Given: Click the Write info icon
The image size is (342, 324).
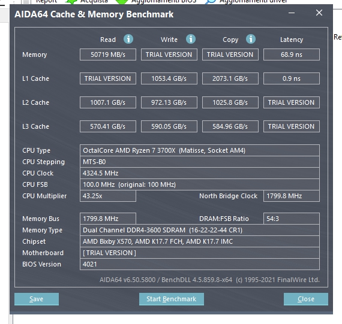Looking at the screenshot, I should 191,39.
